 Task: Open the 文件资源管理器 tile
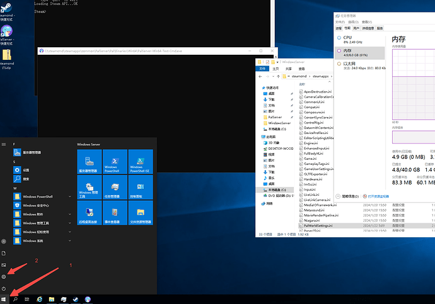click(141, 213)
